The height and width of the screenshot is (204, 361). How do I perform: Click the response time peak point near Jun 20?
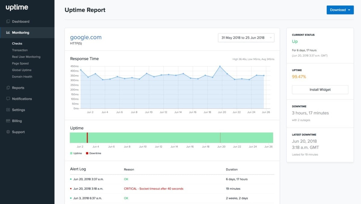click(220, 66)
